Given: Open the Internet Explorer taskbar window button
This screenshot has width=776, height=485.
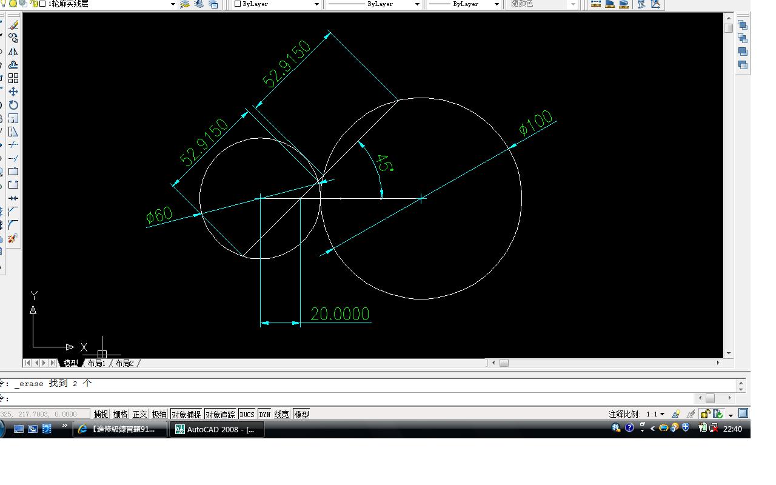Looking at the screenshot, I should (x=120, y=429).
